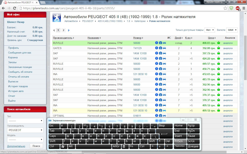Open part number T41129 link
The height and width of the screenshot is (154, 247).
[137, 48]
